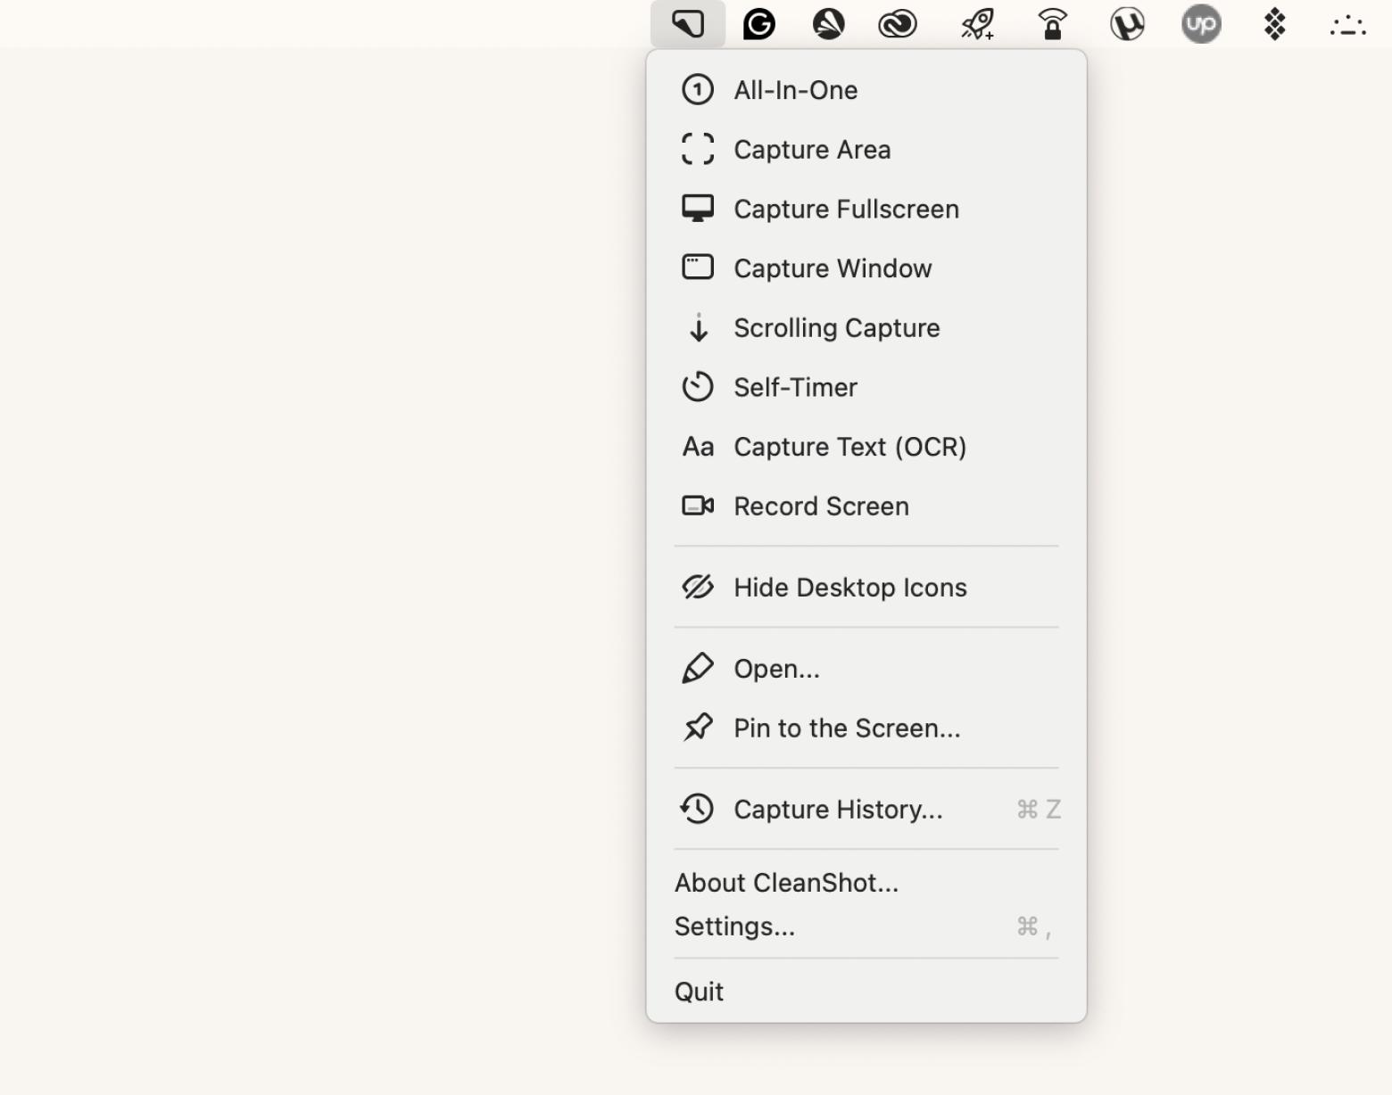This screenshot has height=1095, width=1392.
Task: Click the Wi-Fi lock menu bar icon
Action: click(x=1053, y=24)
